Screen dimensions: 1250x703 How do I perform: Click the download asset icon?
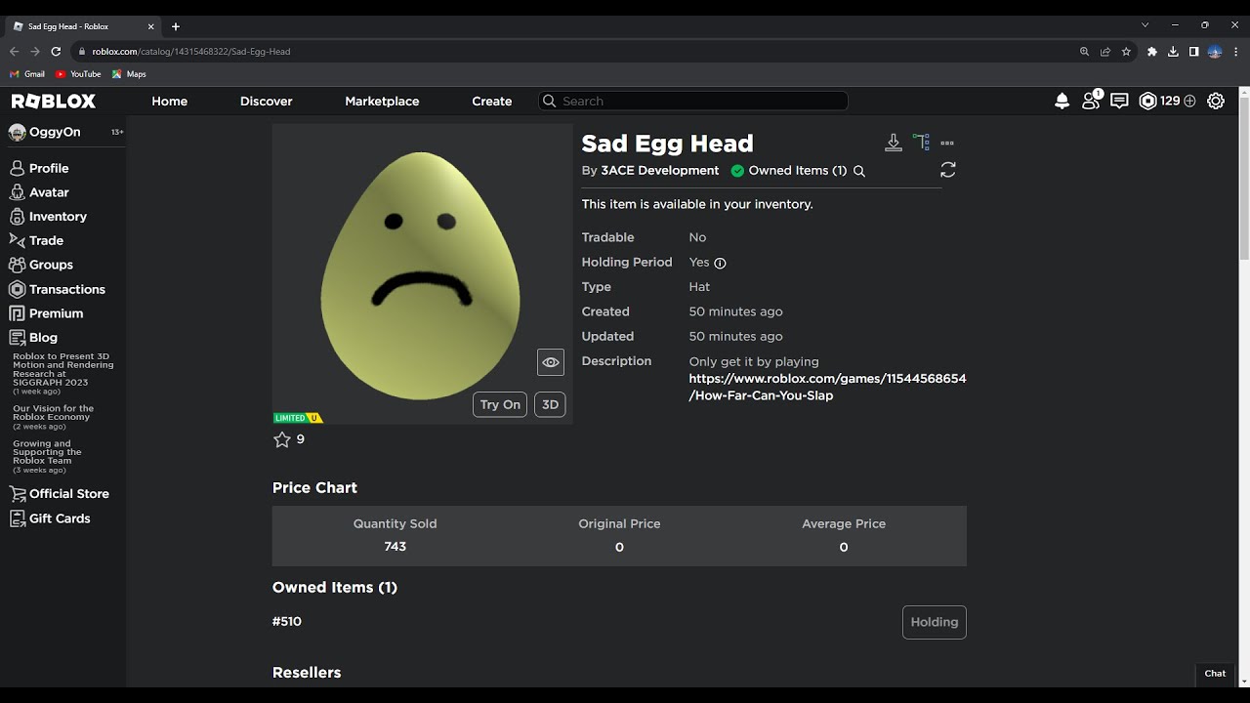point(894,143)
